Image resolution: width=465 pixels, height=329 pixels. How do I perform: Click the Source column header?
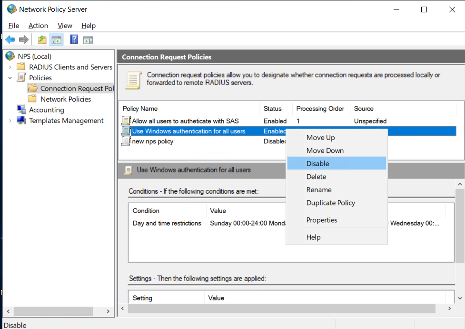click(x=403, y=109)
